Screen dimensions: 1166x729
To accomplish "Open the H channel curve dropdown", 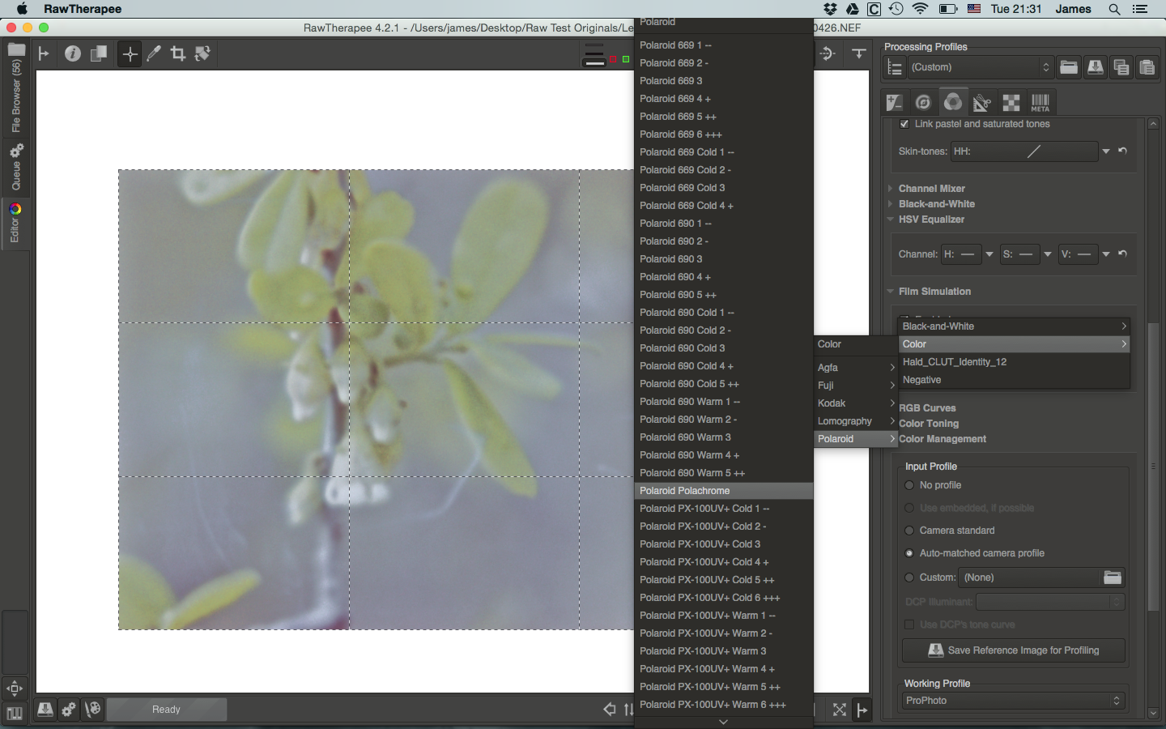I will [x=989, y=254].
